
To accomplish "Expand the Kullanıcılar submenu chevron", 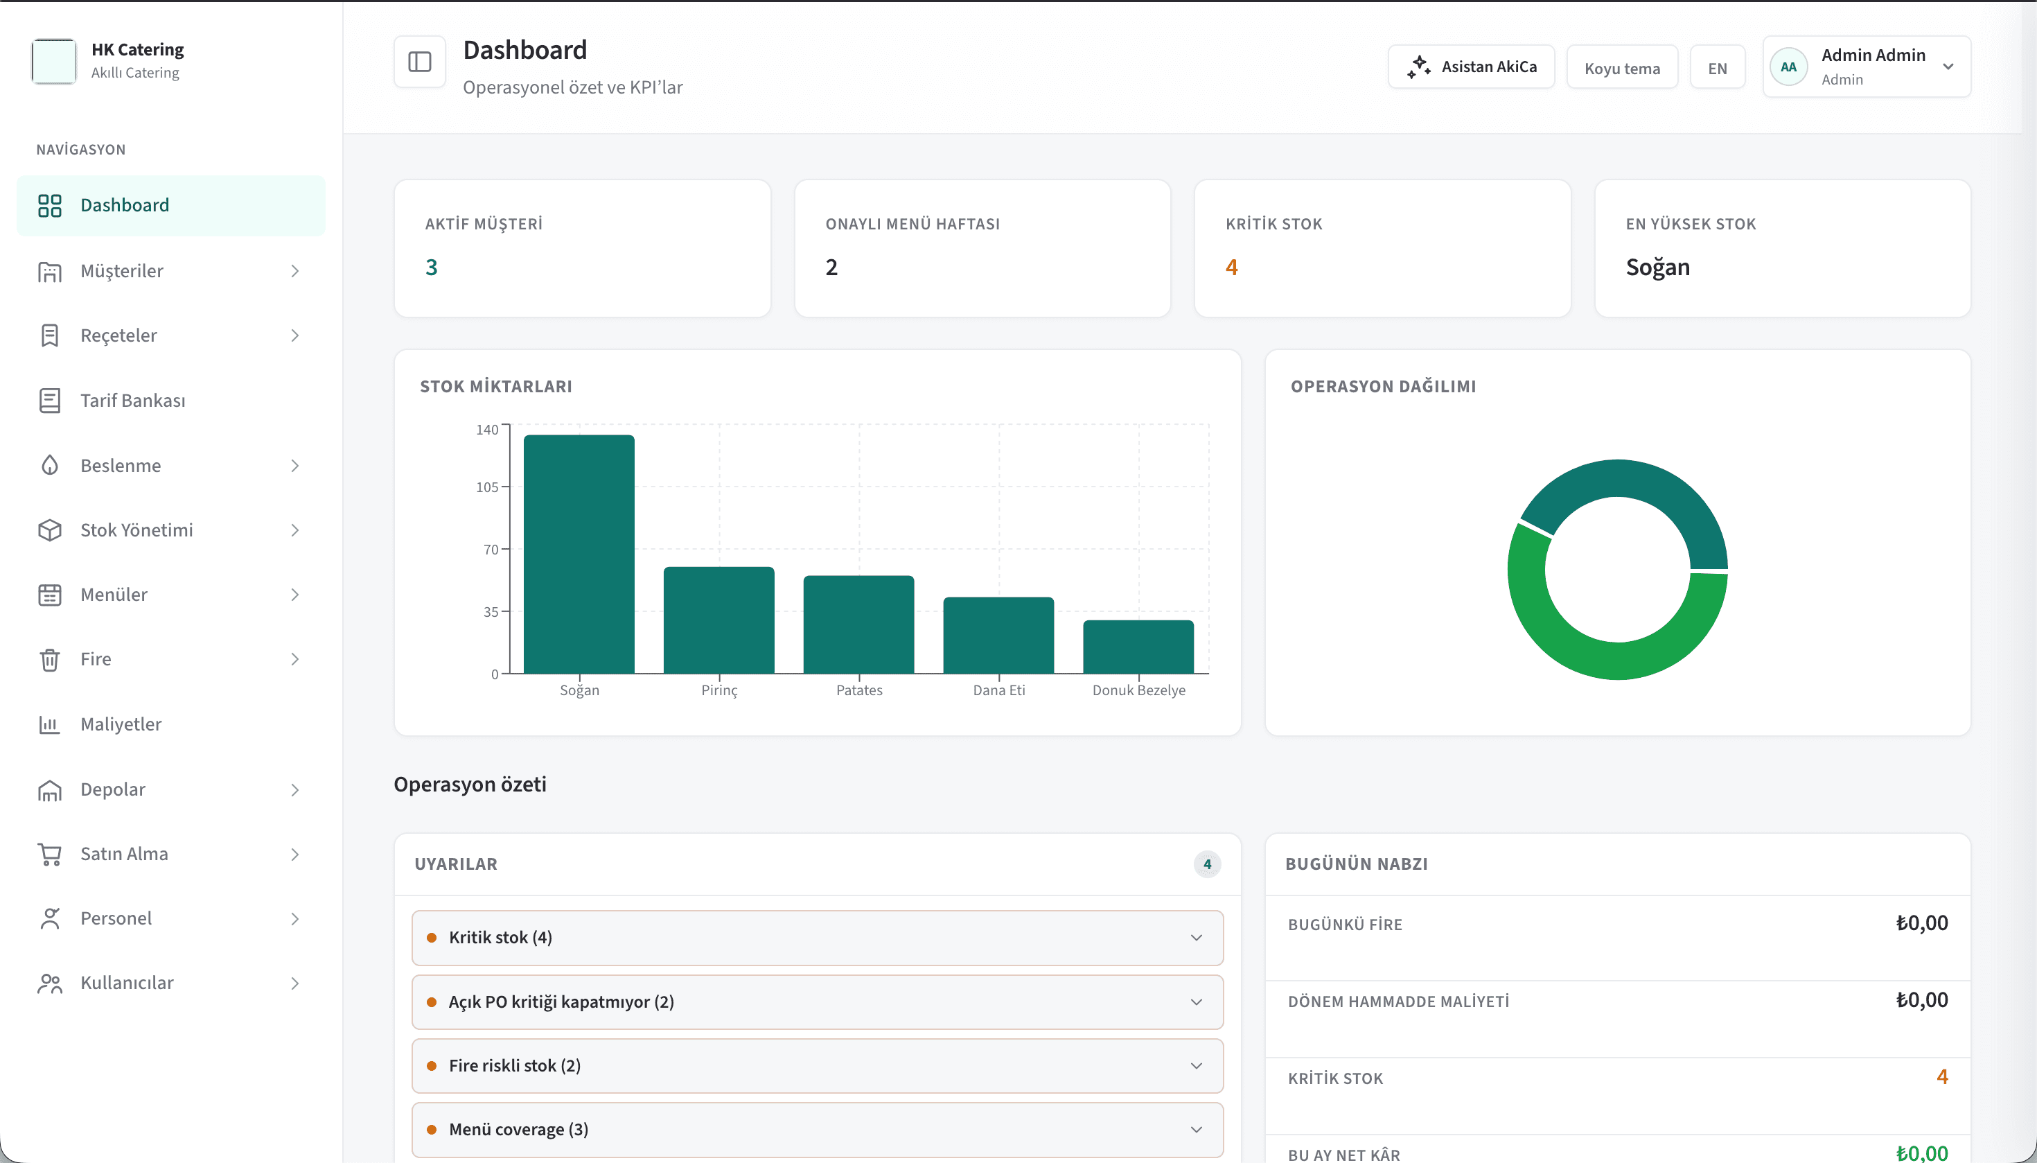I will tap(294, 983).
